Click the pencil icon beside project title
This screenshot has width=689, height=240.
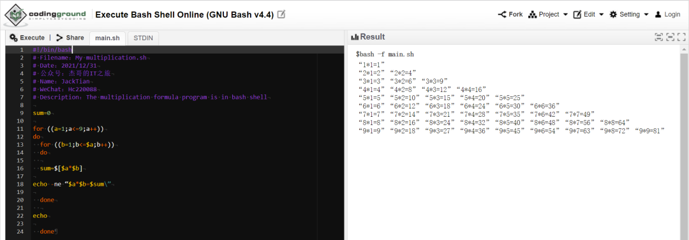pyautogui.click(x=281, y=15)
